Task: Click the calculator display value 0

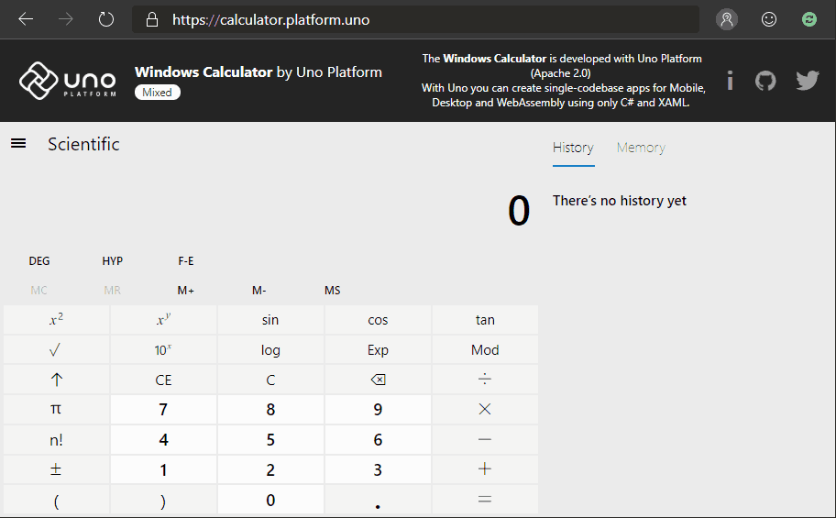Action: pyautogui.click(x=519, y=211)
